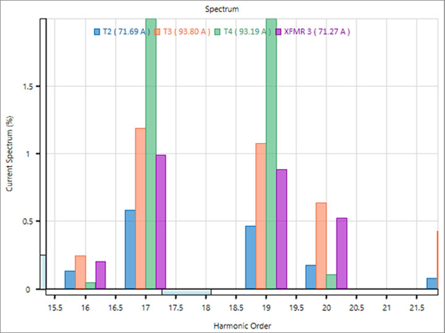445x333 pixels.
Task: Select the purple XFMR 3 bar at harmonic 20
Action: click(x=341, y=253)
